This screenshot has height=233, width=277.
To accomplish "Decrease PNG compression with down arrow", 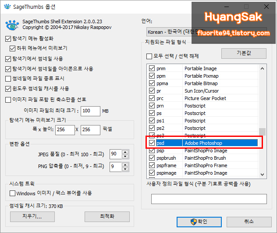I will point(125,169).
